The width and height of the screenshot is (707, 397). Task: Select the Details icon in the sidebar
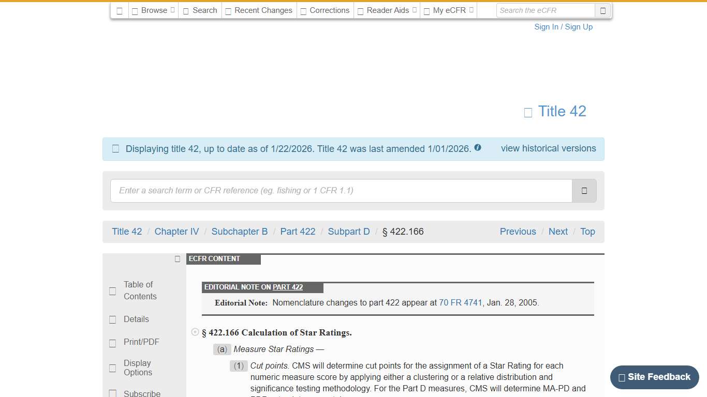point(112,319)
